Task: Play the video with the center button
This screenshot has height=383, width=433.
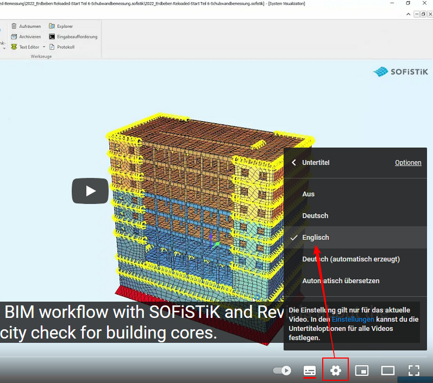Action: coord(90,191)
